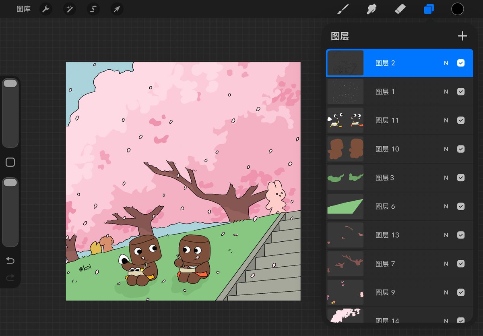Uncheck visibility for 图层 6
Screen dimensions: 483x336
tap(461, 206)
